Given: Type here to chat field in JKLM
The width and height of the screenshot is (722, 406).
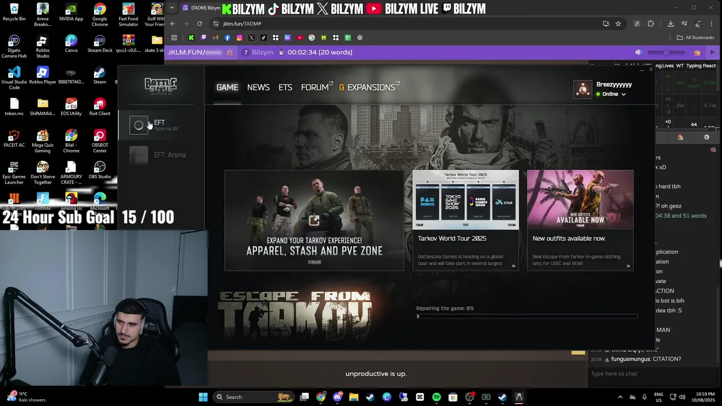Looking at the screenshot, I should pyautogui.click(x=654, y=373).
